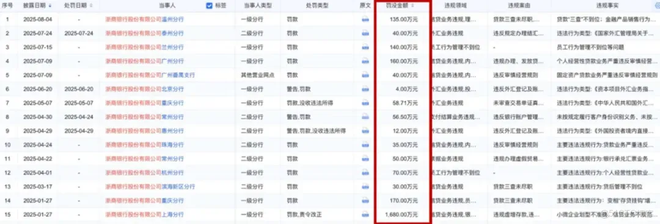The image size is (660, 224).
Task: Open original document icon for 惠州分行 row
Action: point(365,131)
